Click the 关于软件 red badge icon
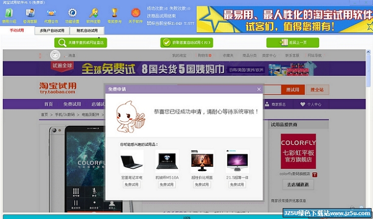Image resolution: width=373 pixels, height=219 pixels. [x=135, y=16]
